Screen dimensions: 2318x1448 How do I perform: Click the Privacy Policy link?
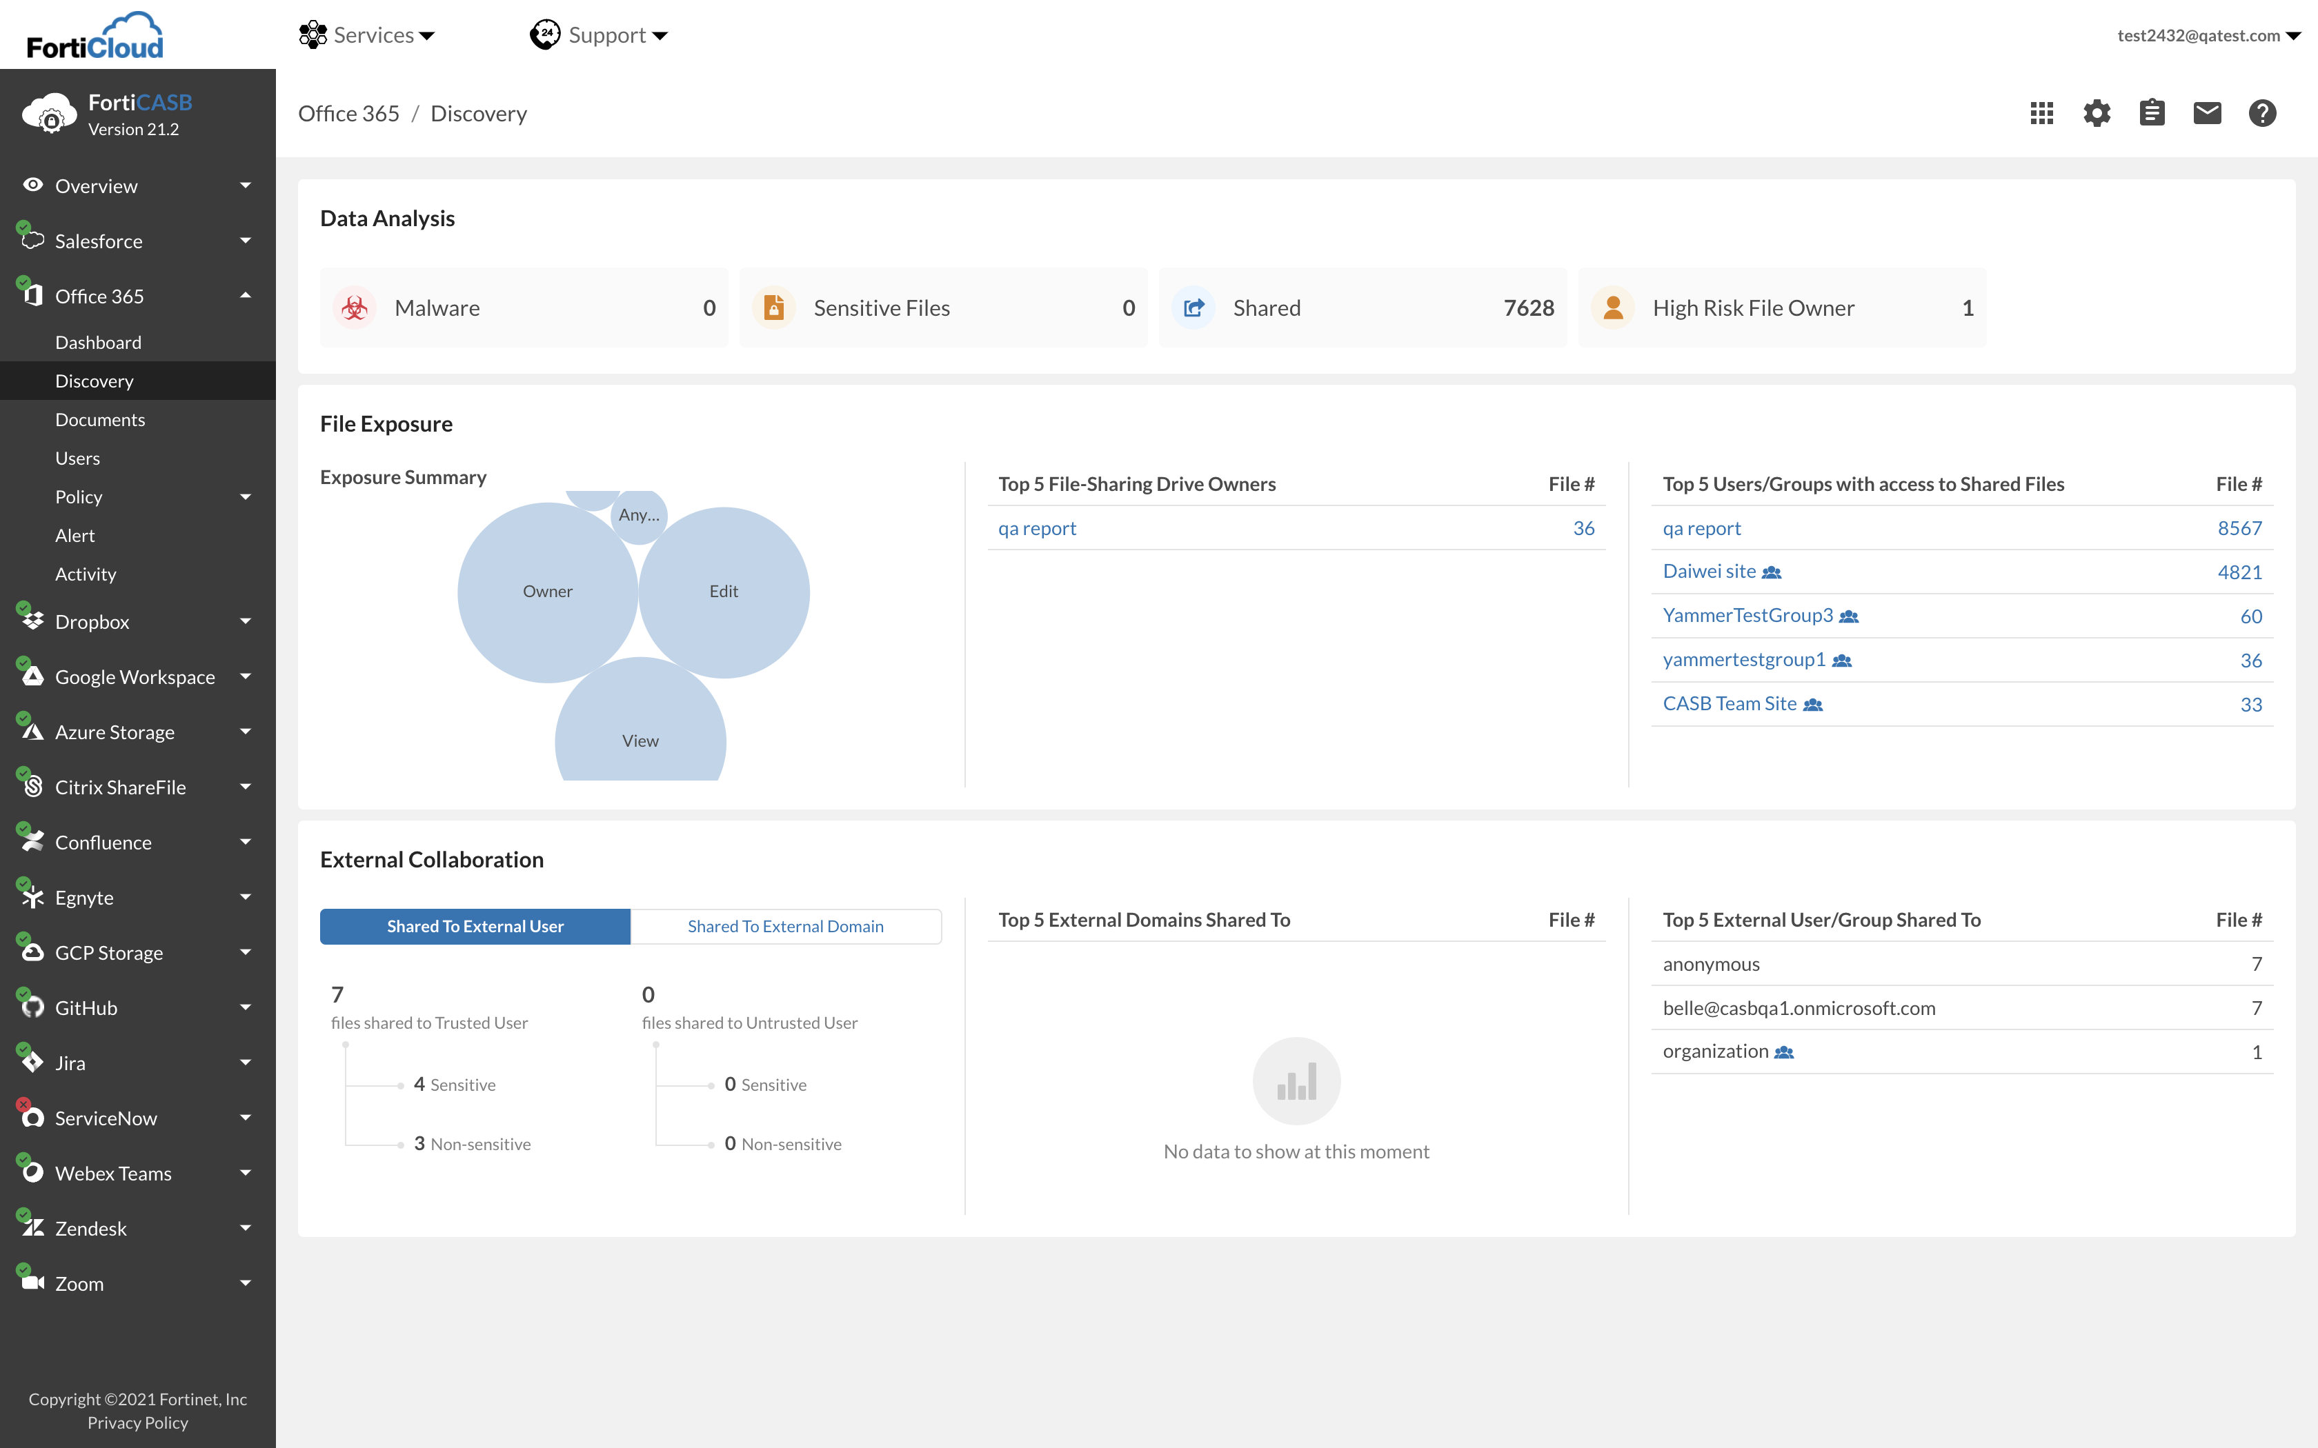[x=138, y=1422]
